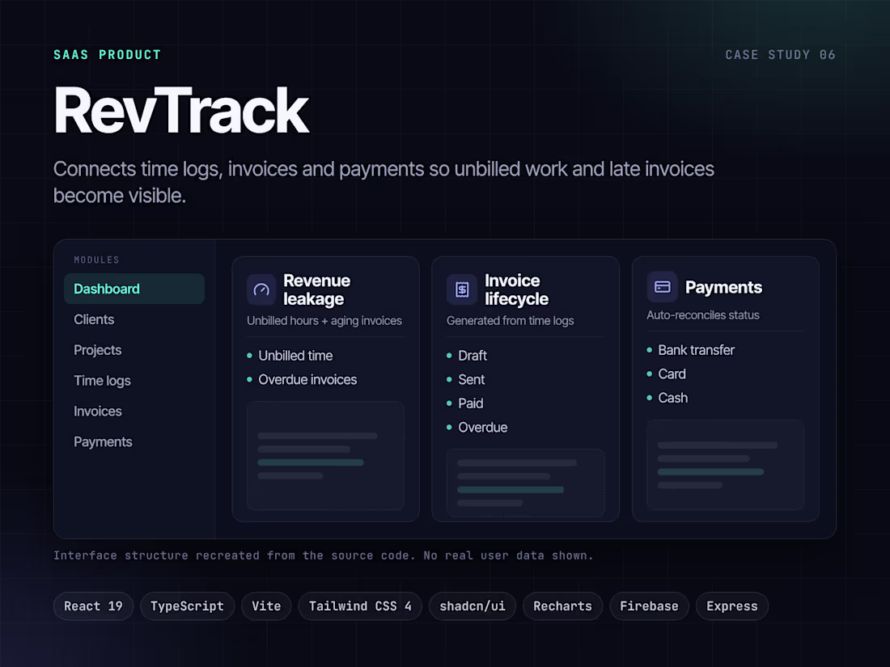The width and height of the screenshot is (890, 667).
Task: Click the Firebase tag
Action: coord(649,606)
